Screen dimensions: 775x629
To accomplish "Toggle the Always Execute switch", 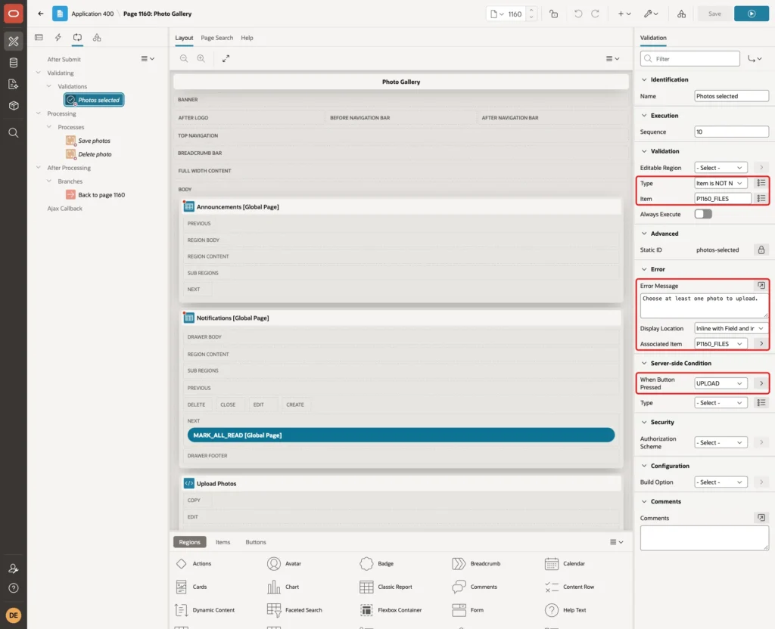I will [x=703, y=214].
